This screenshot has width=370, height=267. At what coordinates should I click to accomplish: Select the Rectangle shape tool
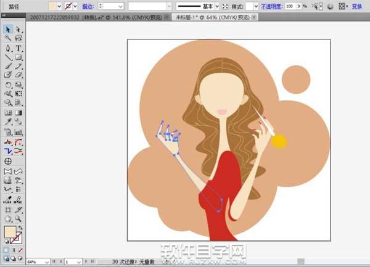coord(18,57)
